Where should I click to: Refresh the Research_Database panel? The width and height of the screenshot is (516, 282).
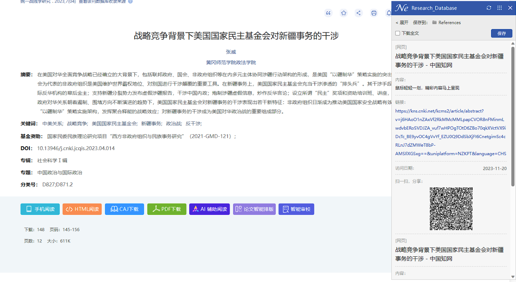pyautogui.click(x=489, y=8)
